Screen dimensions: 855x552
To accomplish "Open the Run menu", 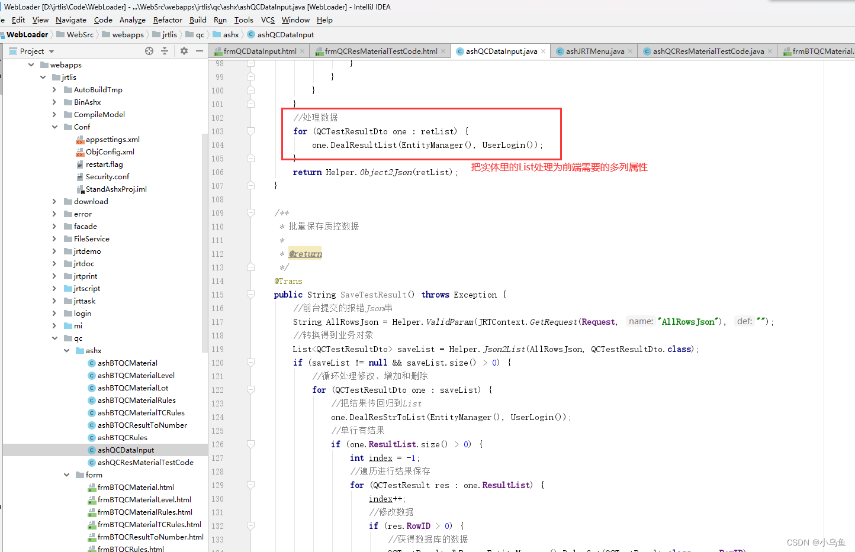I will pyautogui.click(x=220, y=20).
